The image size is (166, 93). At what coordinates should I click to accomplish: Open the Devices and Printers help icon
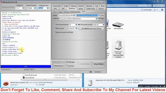pyautogui.click(x=162, y=10)
